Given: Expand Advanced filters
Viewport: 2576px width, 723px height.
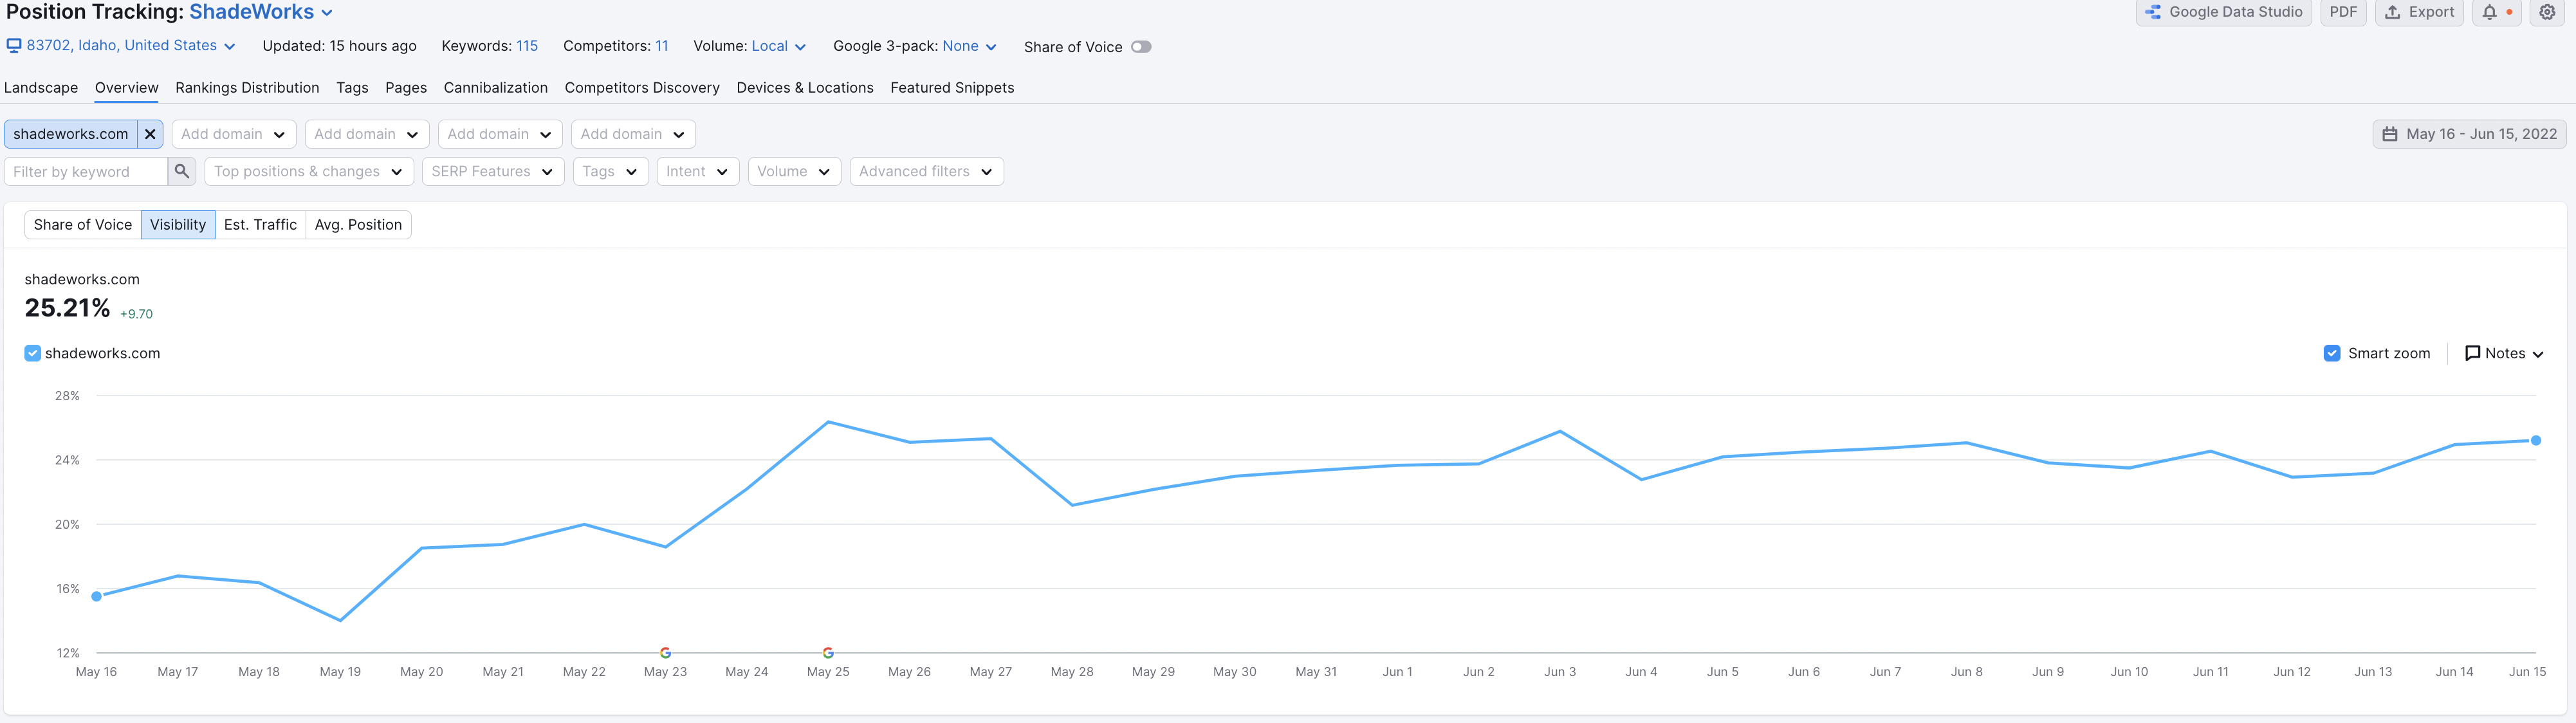Looking at the screenshot, I should click(926, 171).
